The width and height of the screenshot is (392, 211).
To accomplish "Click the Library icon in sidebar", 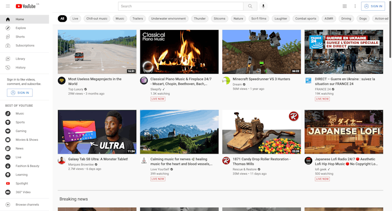I will pos(8,58).
